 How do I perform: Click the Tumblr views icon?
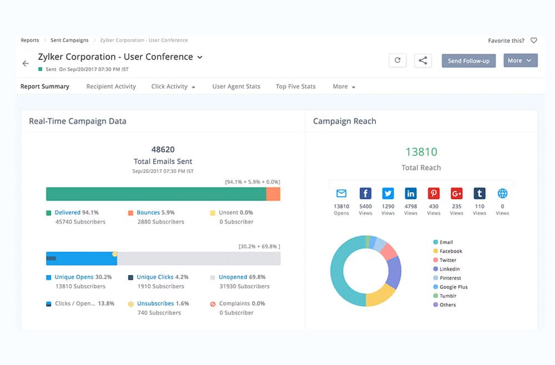coord(480,194)
